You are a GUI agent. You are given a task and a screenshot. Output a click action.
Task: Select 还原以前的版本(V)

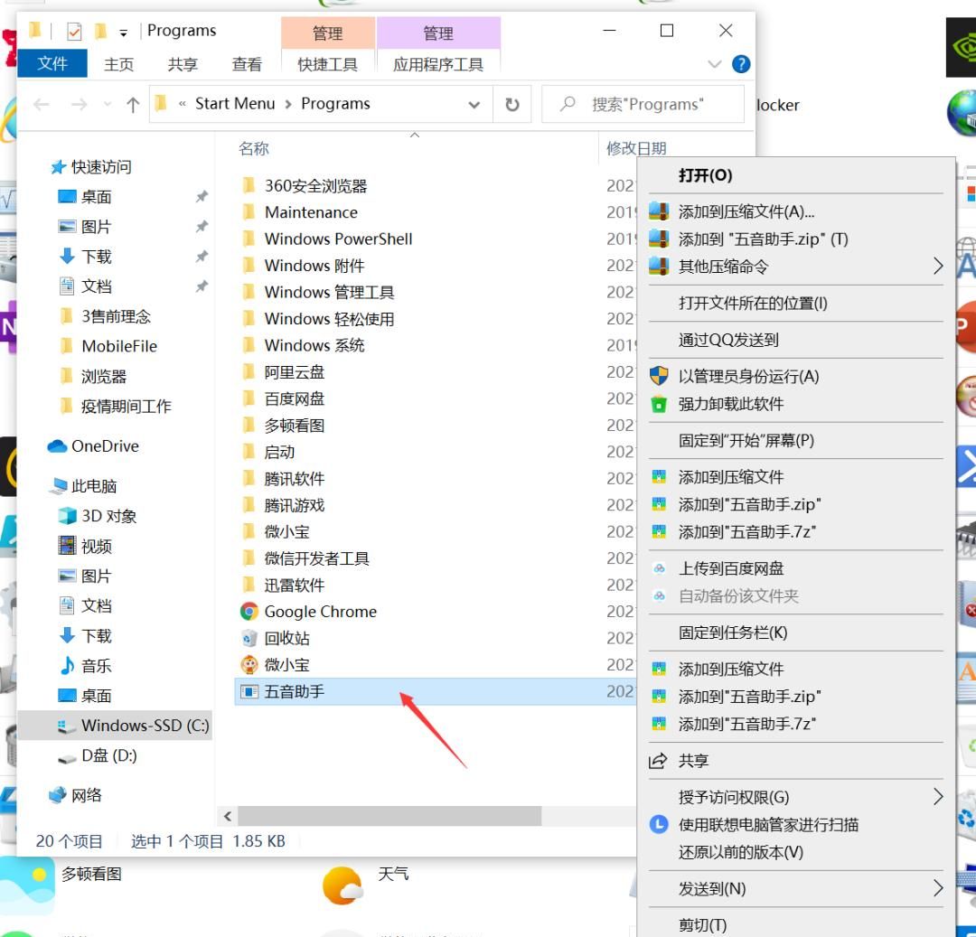[795, 852]
